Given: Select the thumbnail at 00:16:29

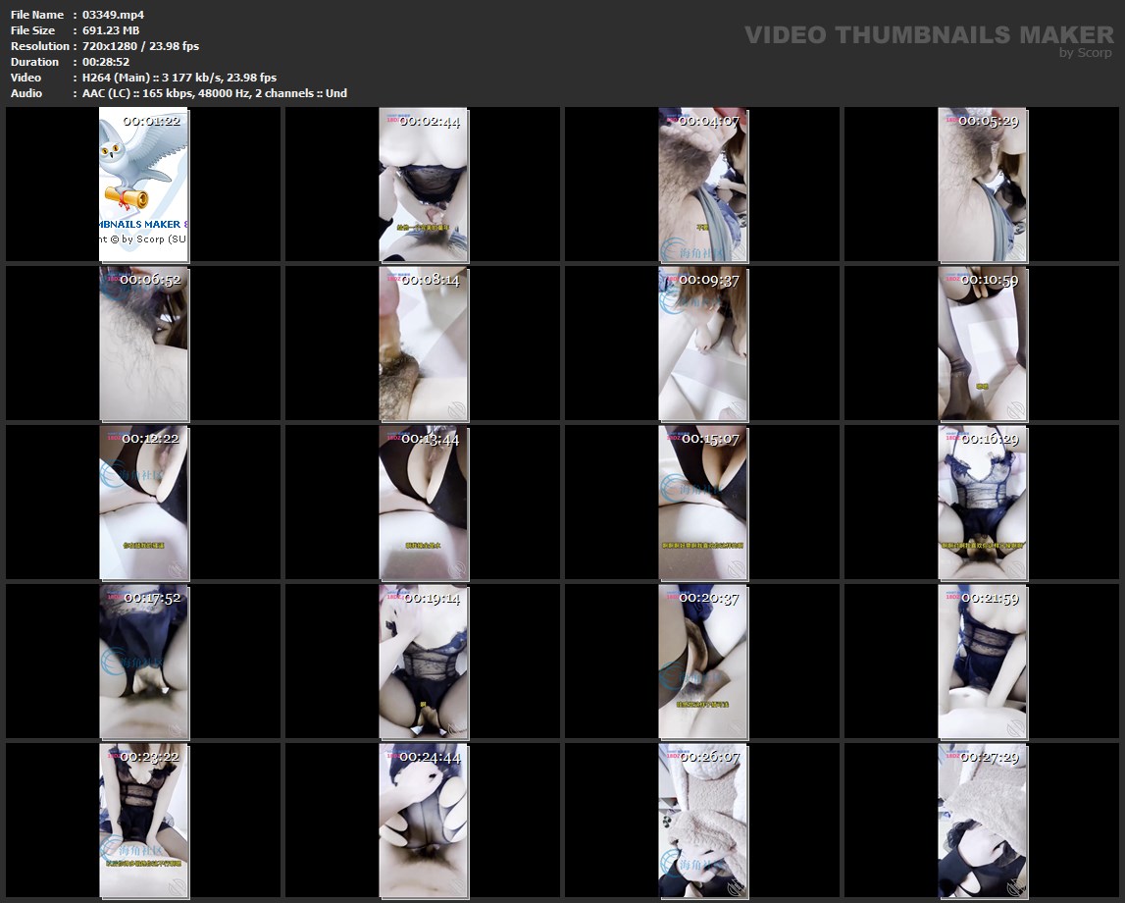Looking at the screenshot, I should 982,503.
